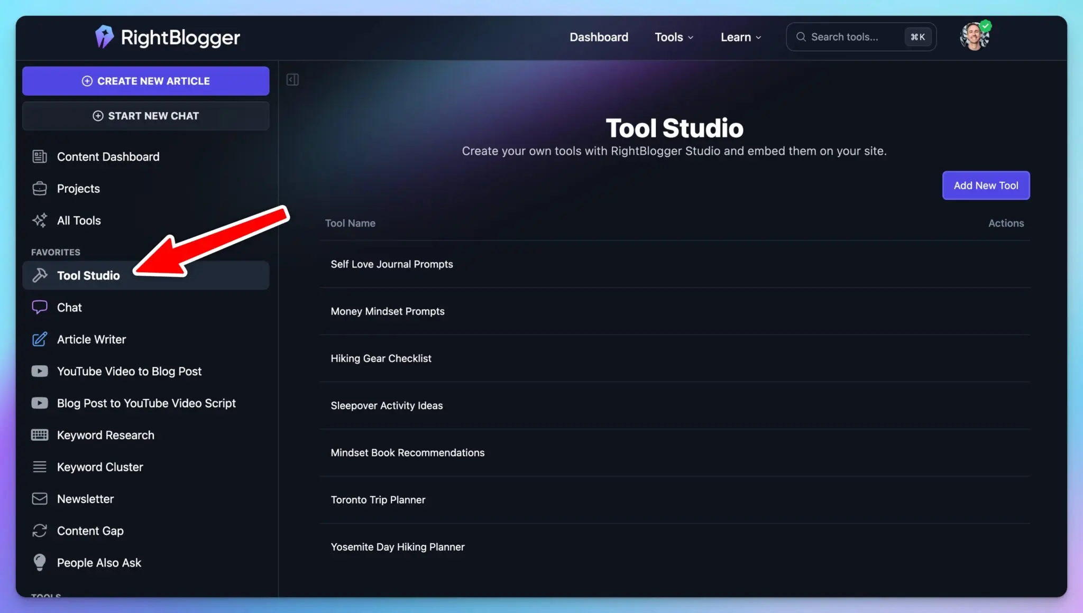Image resolution: width=1083 pixels, height=613 pixels.
Task: Click the Add New Tool button
Action: pyautogui.click(x=986, y=185)
